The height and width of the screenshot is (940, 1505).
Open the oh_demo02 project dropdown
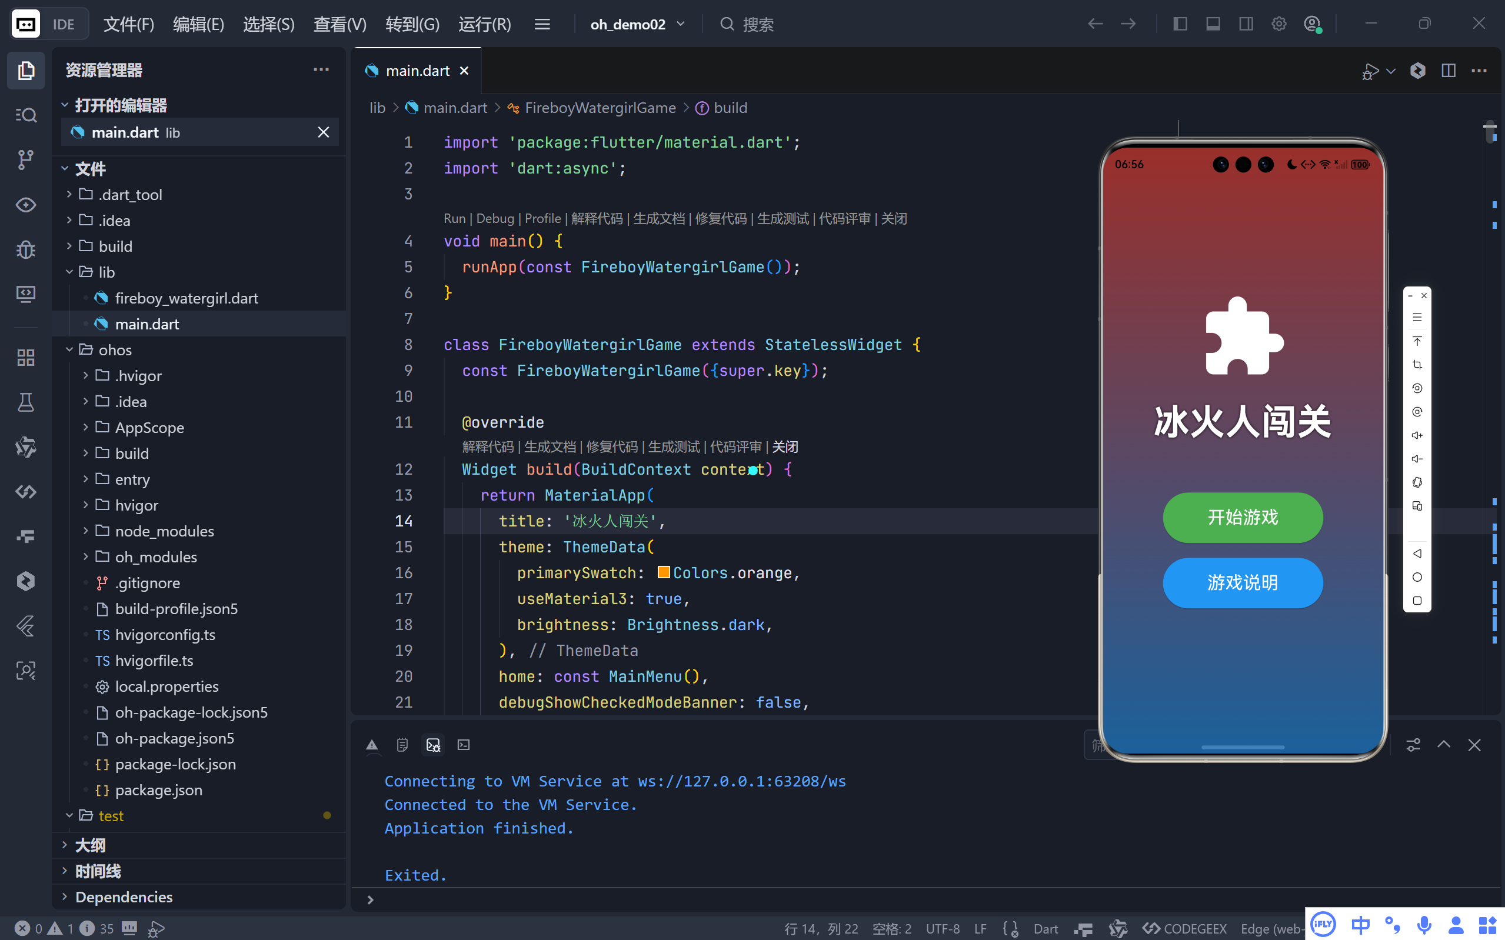click(x=637, y=24)
